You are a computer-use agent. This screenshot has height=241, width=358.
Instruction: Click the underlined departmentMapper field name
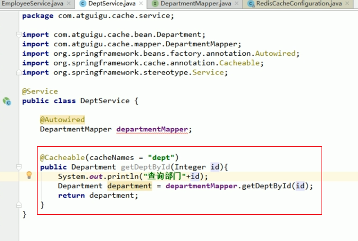pos(152,129)
